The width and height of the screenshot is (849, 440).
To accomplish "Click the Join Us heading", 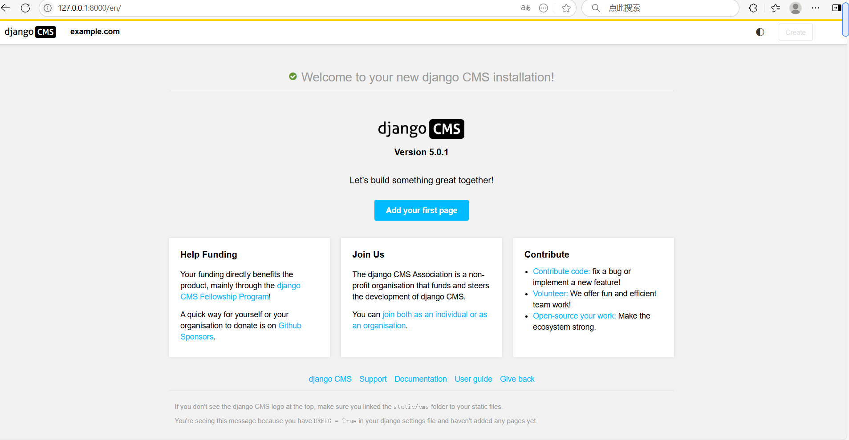I will click(x=368, y=254).
